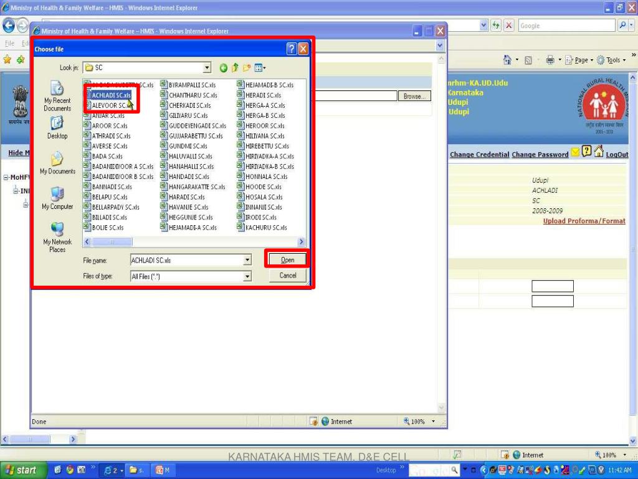
Task: Click the Stop icon in main IE window
Action: [x=508, y=26]
